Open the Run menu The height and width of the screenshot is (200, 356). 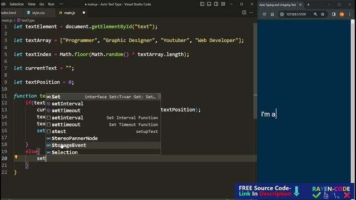pos(51,4)
